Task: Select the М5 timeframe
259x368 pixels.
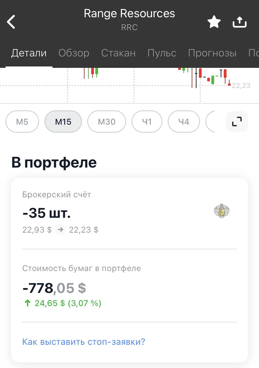Action: (x=22, y=122)
